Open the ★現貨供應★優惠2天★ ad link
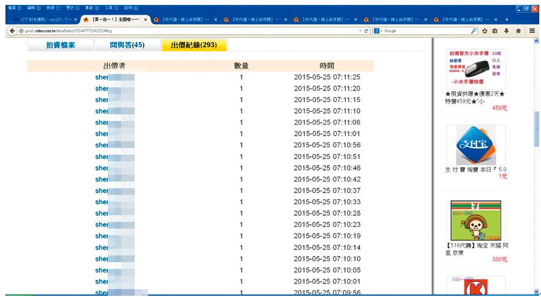 tap(475, 98)
